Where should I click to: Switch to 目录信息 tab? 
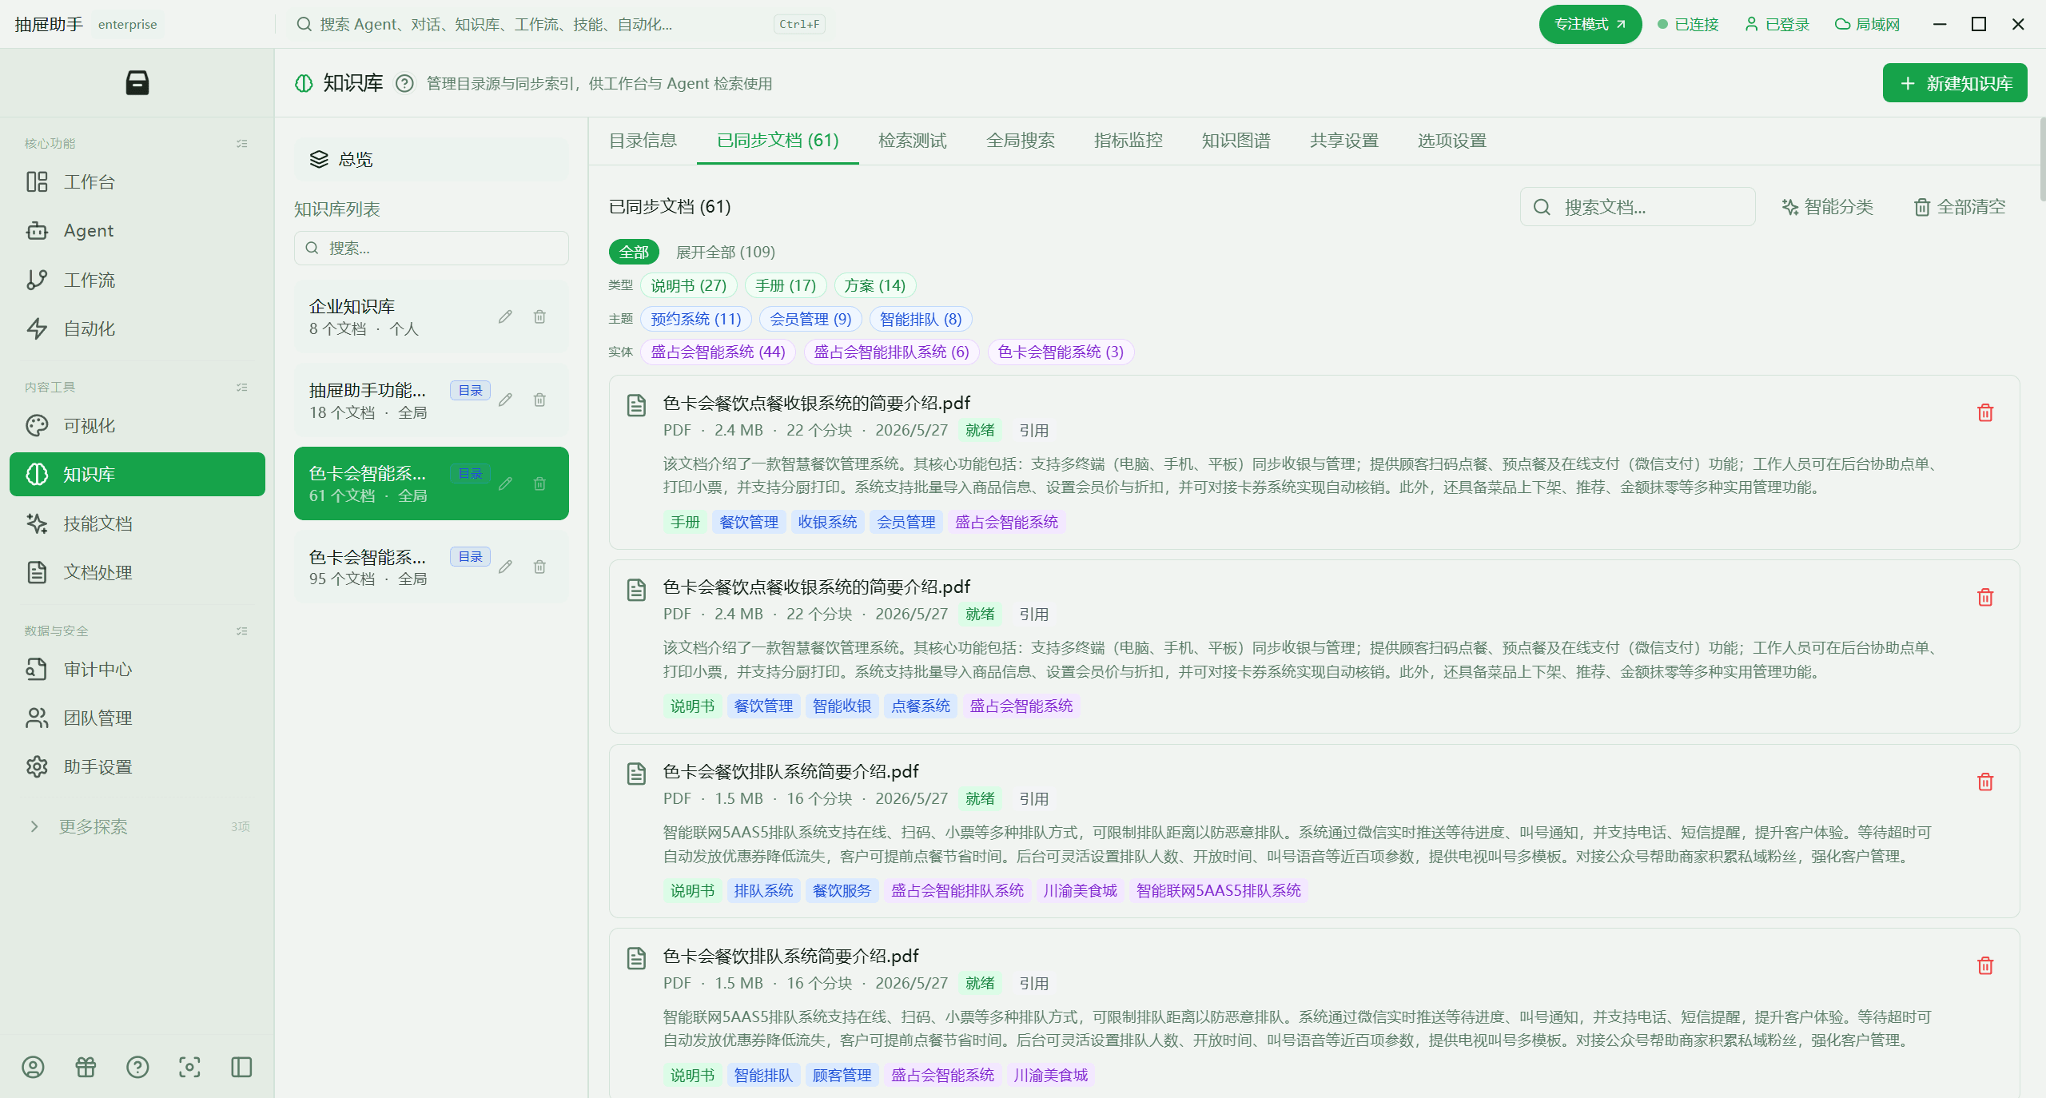[643, 141]
